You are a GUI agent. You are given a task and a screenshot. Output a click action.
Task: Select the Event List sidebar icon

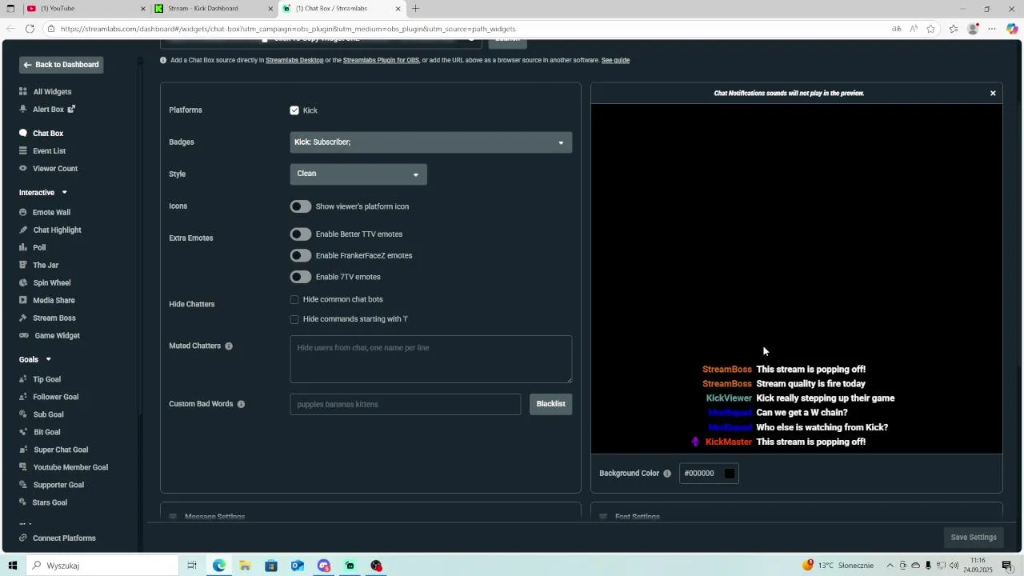click(x=23, y=151)
